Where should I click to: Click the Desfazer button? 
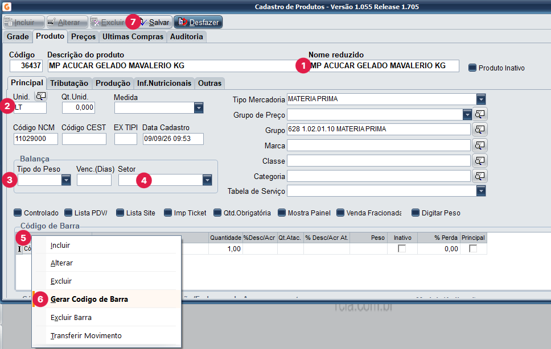(198, 22)
